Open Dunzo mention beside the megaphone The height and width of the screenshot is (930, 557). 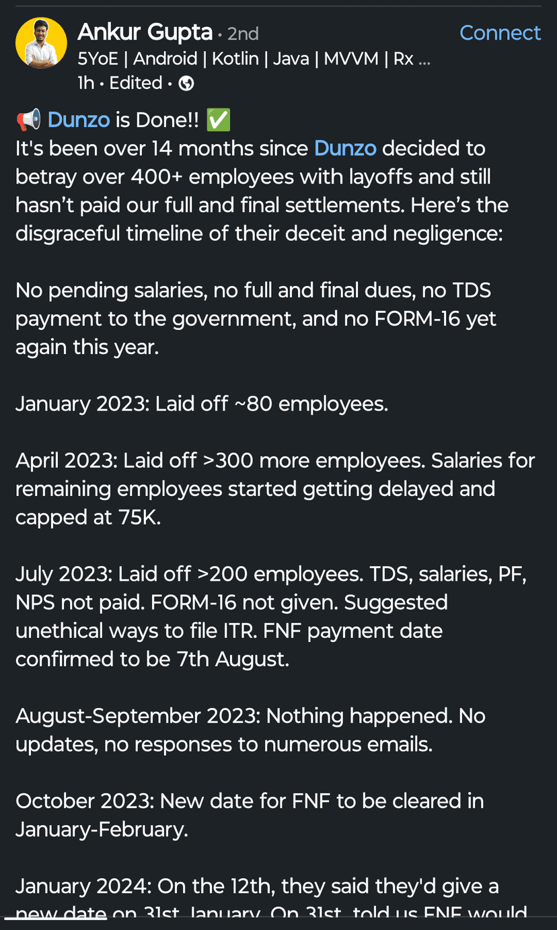79,120
